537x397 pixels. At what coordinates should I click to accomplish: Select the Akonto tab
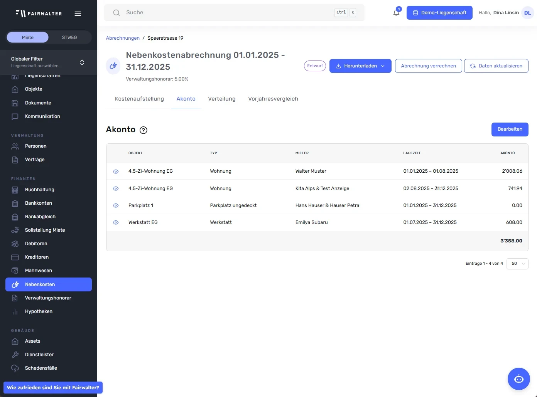[x=186, y=99]
